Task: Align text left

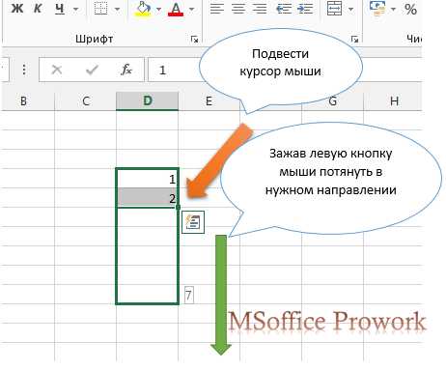Action: (217, 9)
